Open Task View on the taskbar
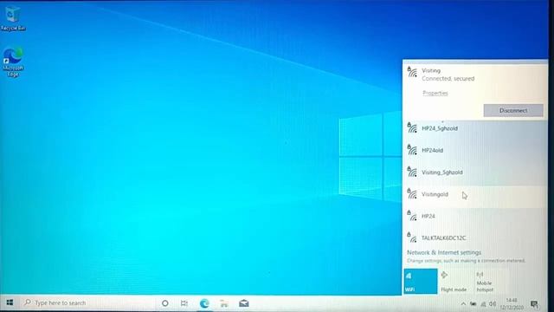 click(184, 303)
